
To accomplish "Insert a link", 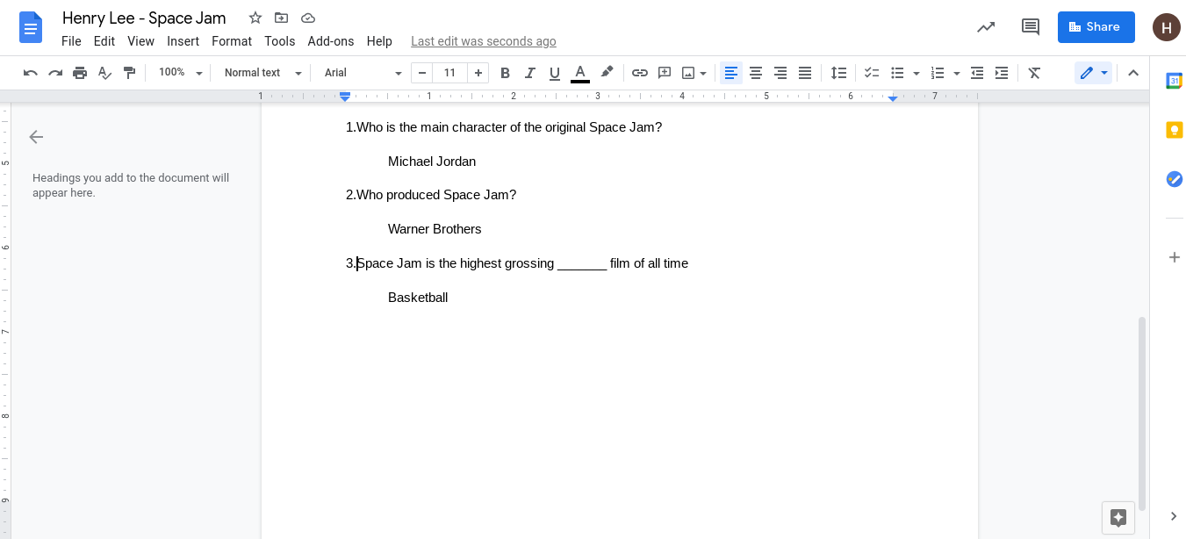I will click(x=640, y=73).
